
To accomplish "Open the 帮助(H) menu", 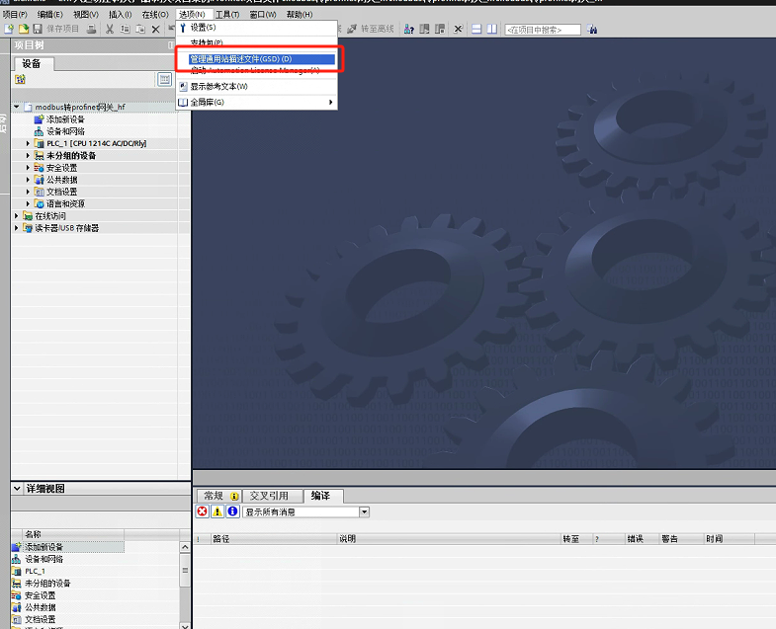I will pos(300,15).
